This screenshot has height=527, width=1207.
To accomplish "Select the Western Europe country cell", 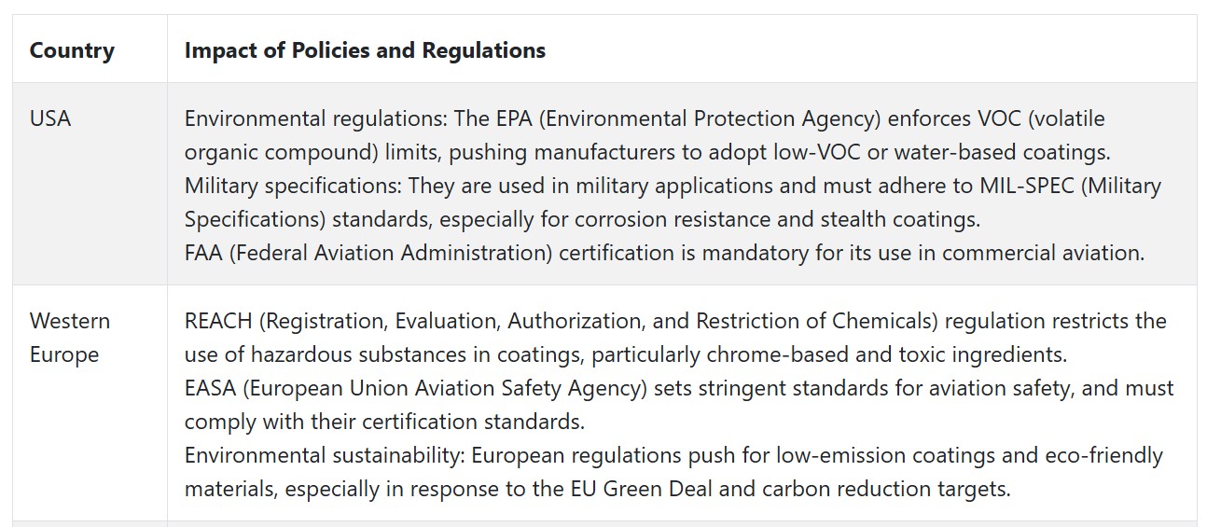I will point(70,337).
